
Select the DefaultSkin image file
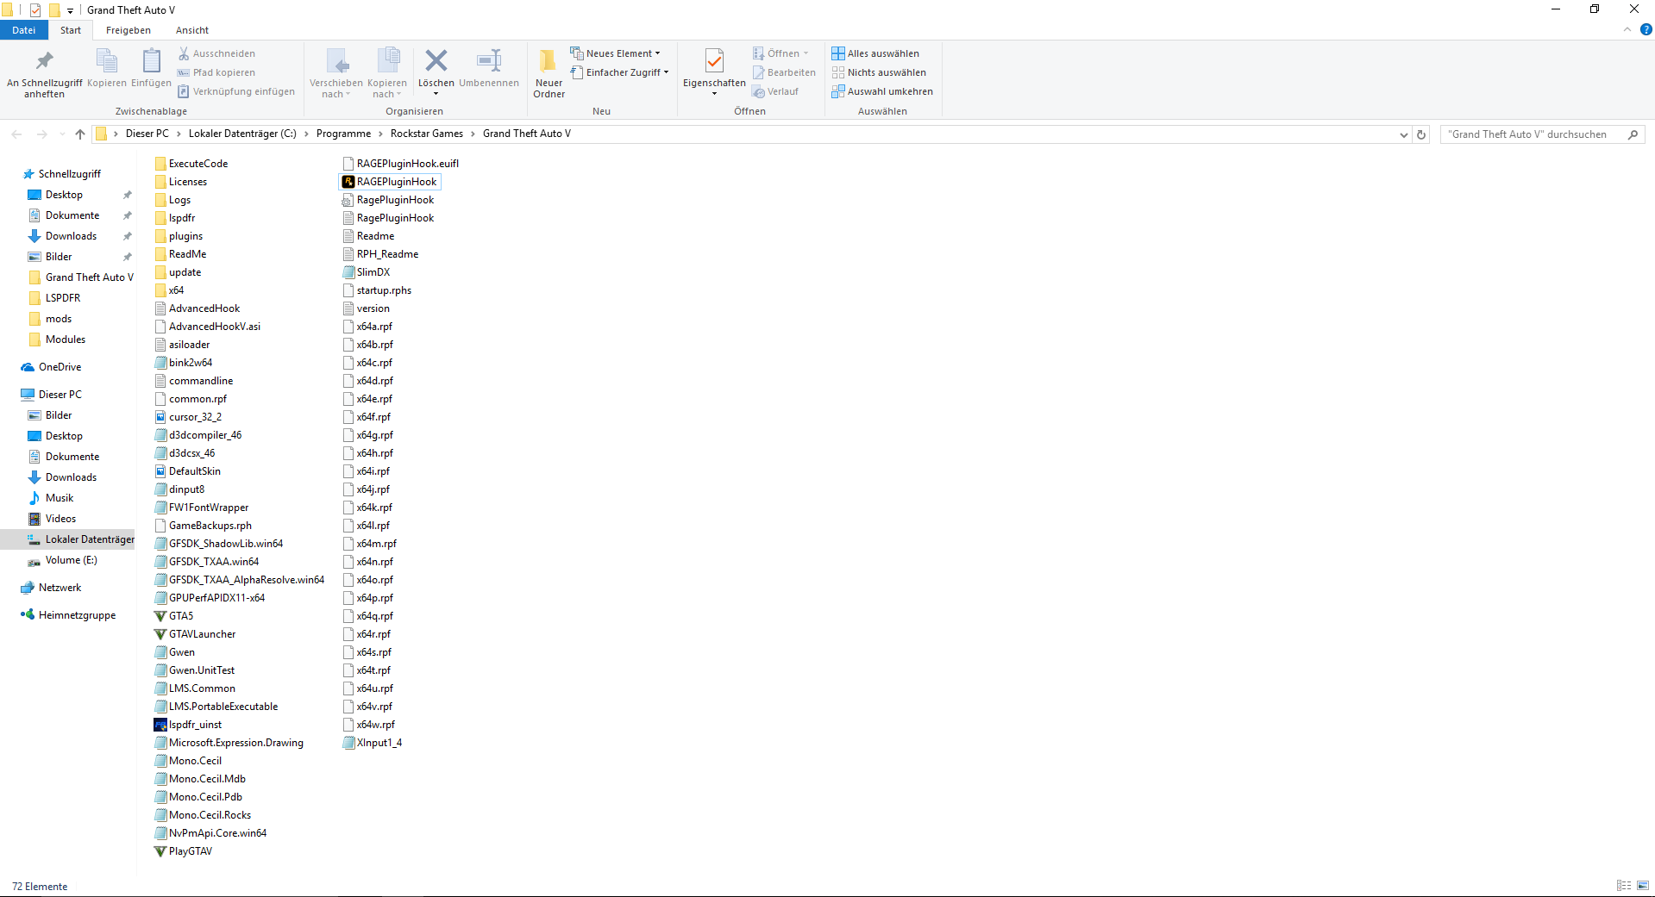(x=187, y=471)
